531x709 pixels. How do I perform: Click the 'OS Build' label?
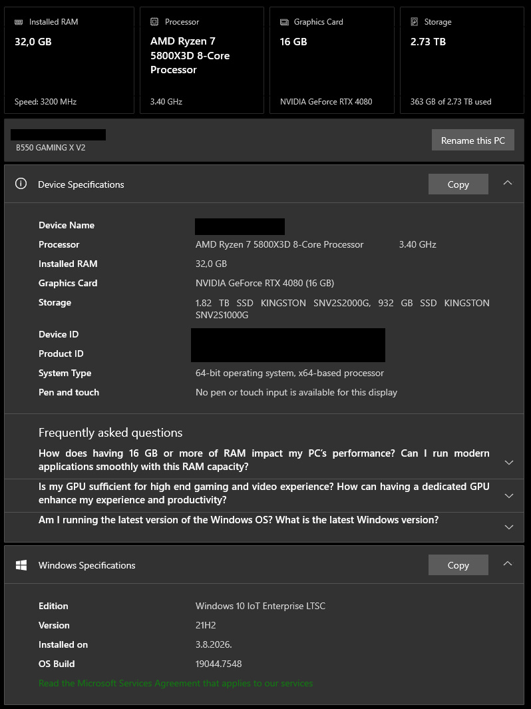(57, 664)
